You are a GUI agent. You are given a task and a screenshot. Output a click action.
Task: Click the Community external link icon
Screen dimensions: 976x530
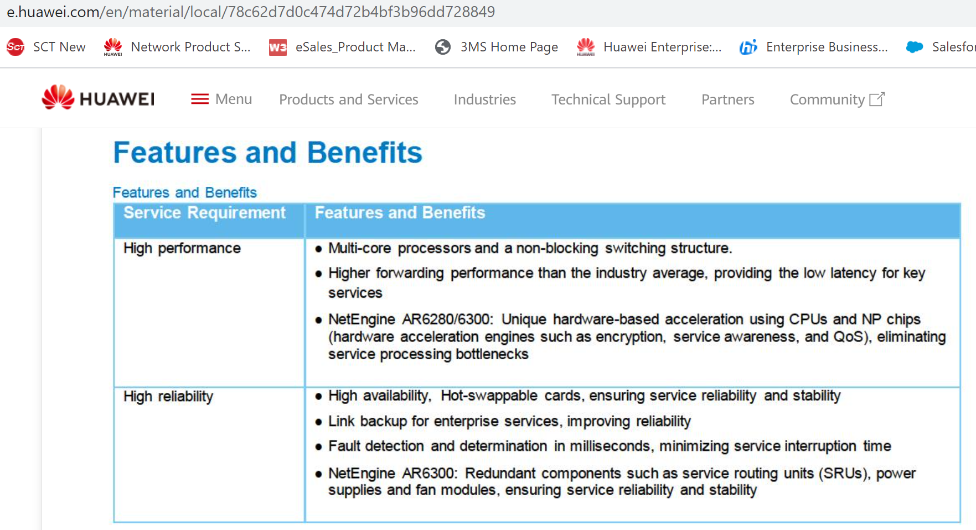[x=877, y=99]
